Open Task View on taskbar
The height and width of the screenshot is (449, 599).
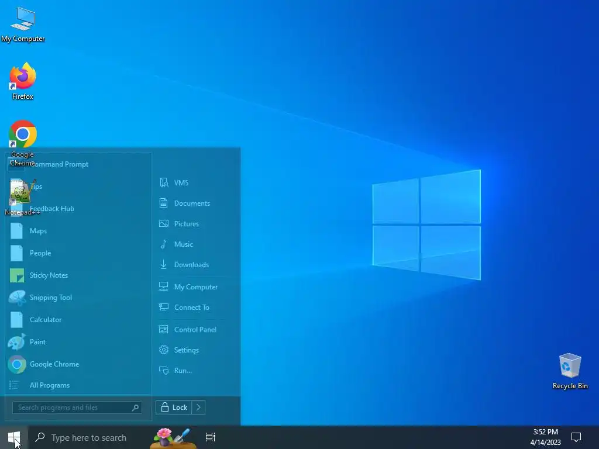click(211, 437)
